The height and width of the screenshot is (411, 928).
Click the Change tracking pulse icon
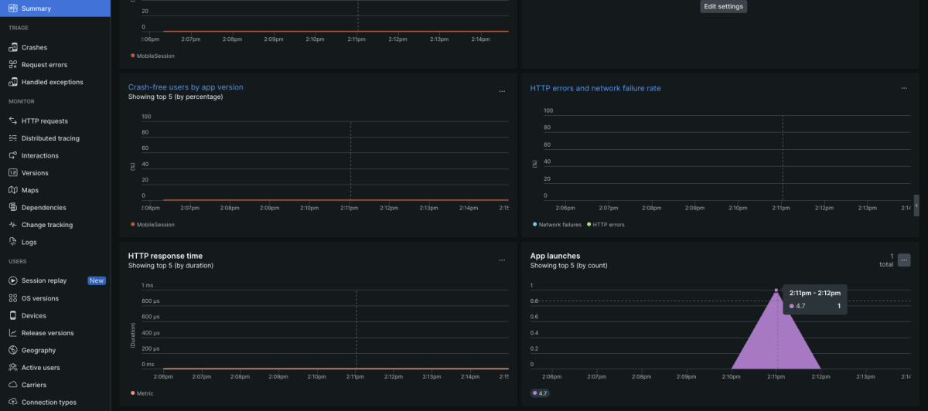tap(13, 225)
